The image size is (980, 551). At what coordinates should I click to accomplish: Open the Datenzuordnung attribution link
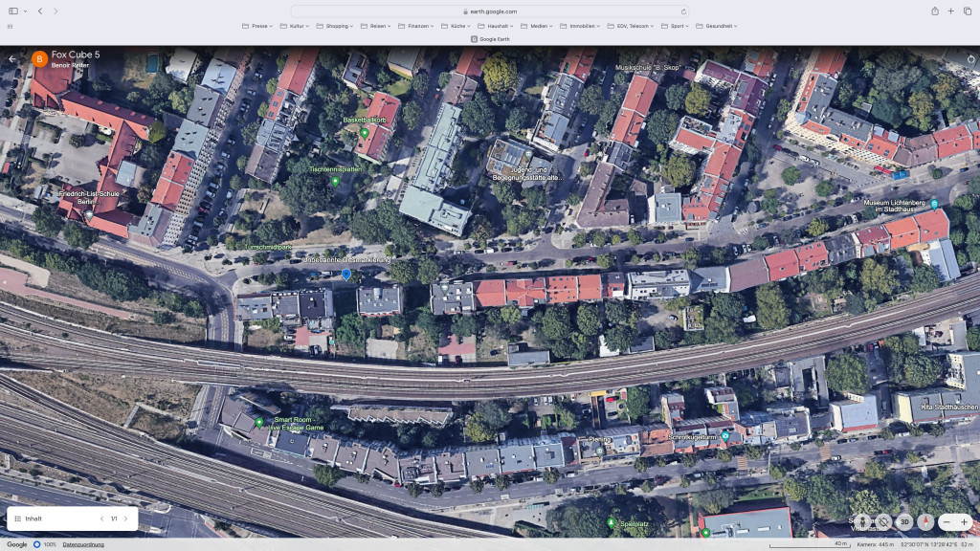(83, 544)
